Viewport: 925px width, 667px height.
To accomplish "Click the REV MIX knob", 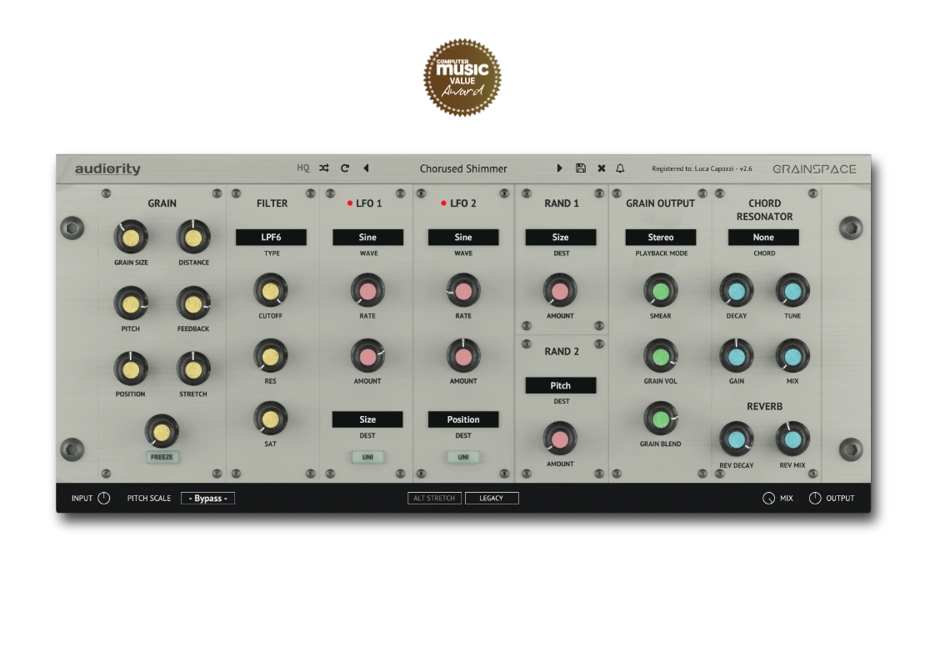I will [x=792, y=439].
